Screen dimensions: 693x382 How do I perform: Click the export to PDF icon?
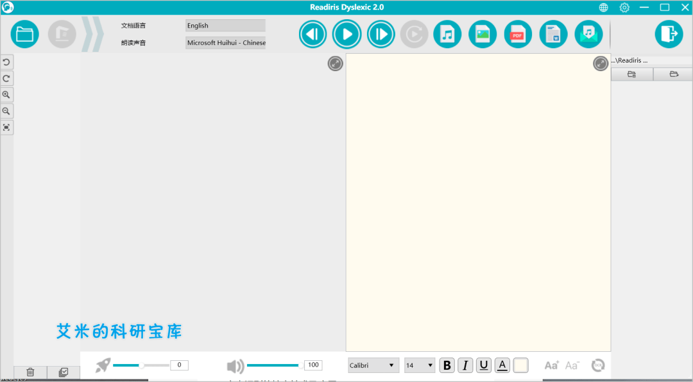[x=517, y=34]
